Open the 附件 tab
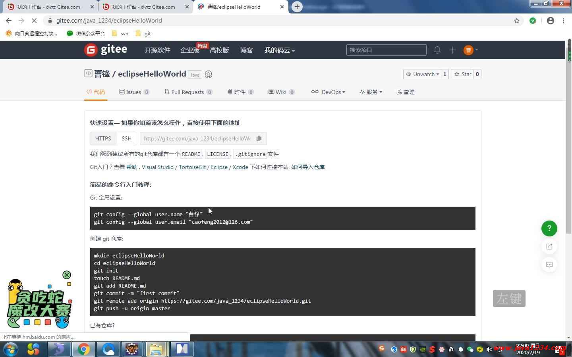Viewport: 572px width, 357px height. 241,92
